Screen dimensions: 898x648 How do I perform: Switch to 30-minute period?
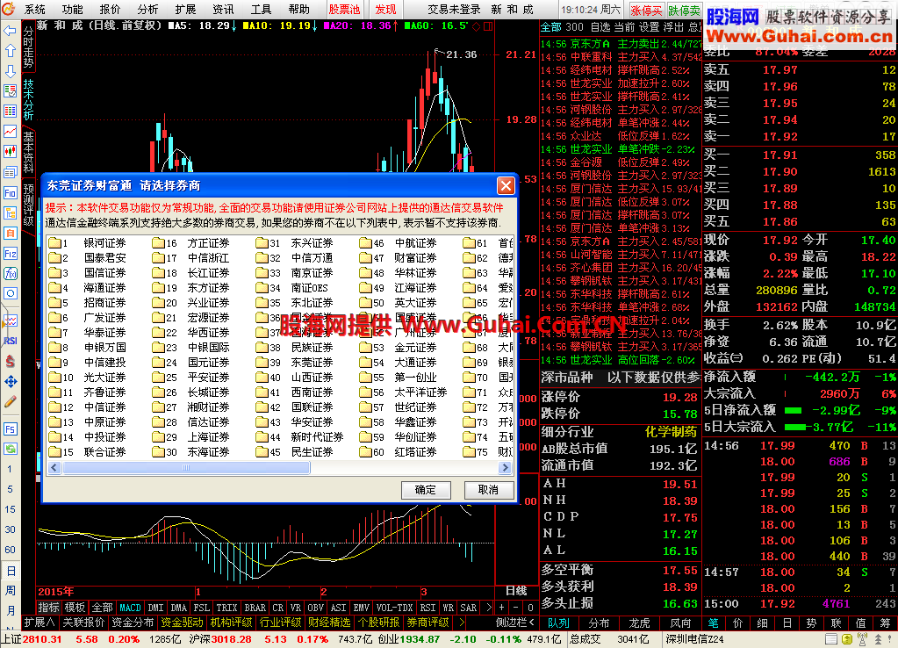coord(11,529)
